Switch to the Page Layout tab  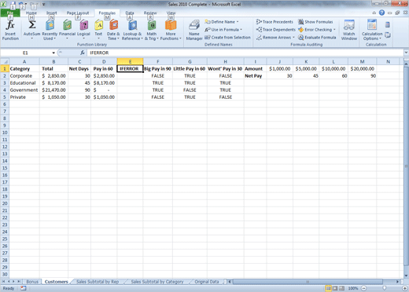(78, 13)
